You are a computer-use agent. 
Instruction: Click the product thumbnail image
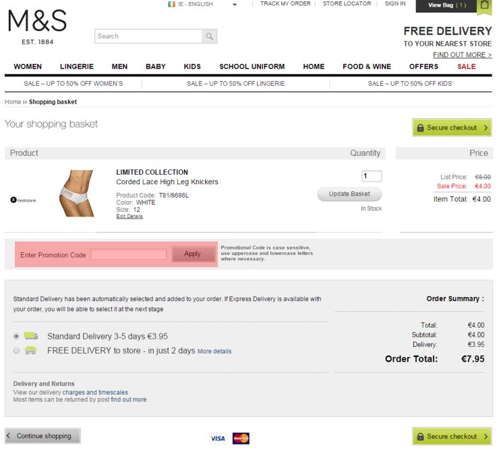(x=77, y=194)
